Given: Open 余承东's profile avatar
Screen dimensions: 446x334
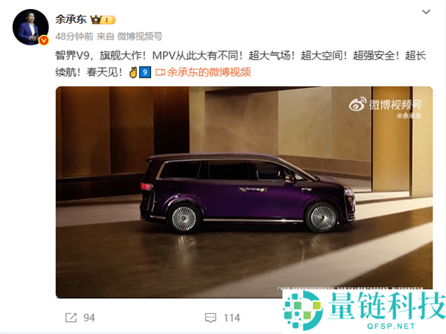Looking at the screenshot, I should (x=30, y=28).
